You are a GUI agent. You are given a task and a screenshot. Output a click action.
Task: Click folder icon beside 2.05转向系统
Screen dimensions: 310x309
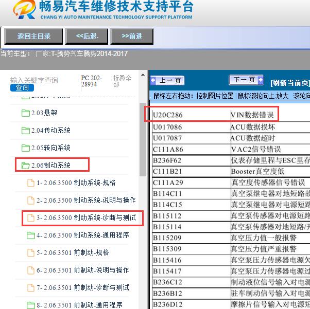click(26, 148)
